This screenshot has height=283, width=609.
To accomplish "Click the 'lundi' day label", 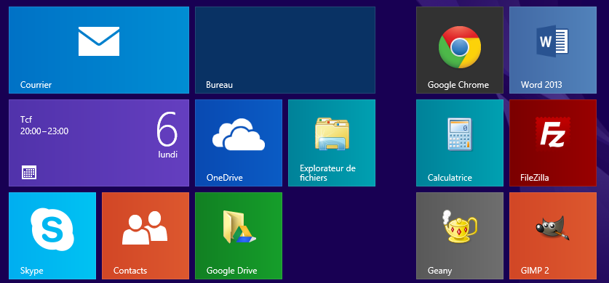I will point(168,155).
